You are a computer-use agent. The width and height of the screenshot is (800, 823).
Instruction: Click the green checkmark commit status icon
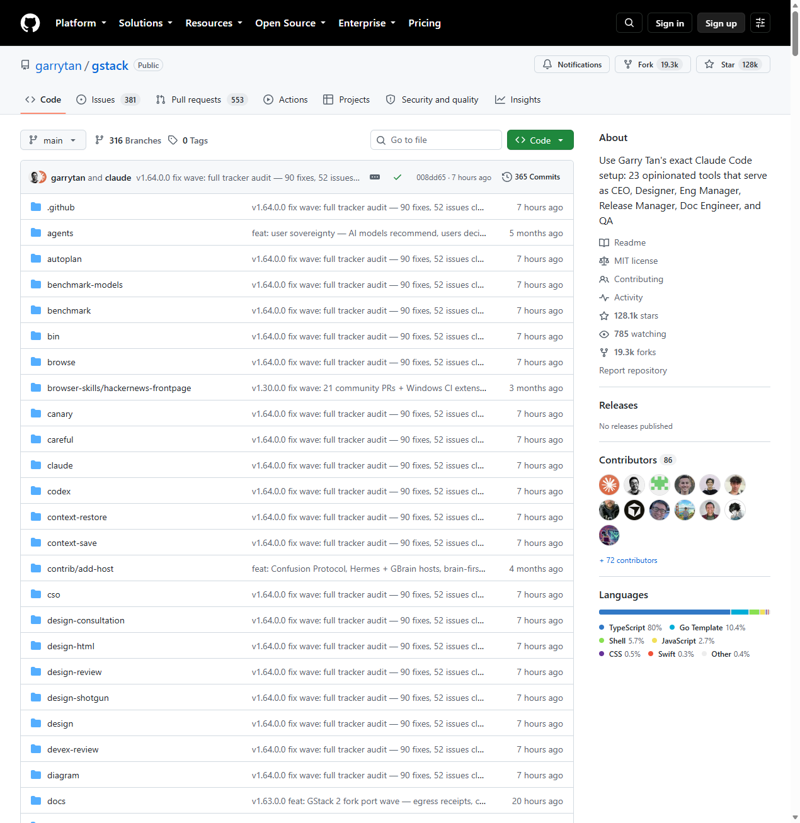coord(397,177)
